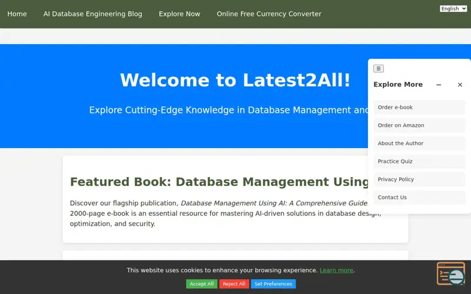Follow the Learn more cookie link

(336, 270)
